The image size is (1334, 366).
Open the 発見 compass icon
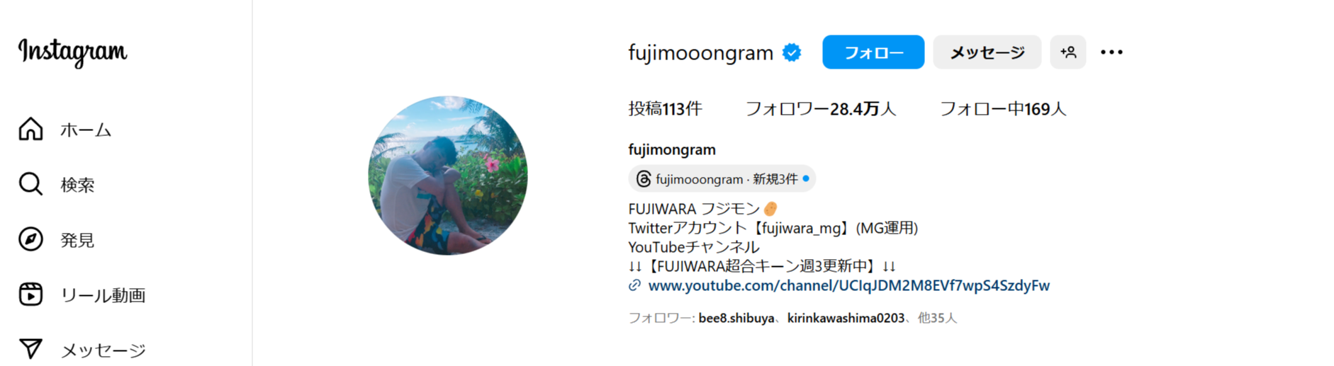pyautogui.click(x=30, y=239)
